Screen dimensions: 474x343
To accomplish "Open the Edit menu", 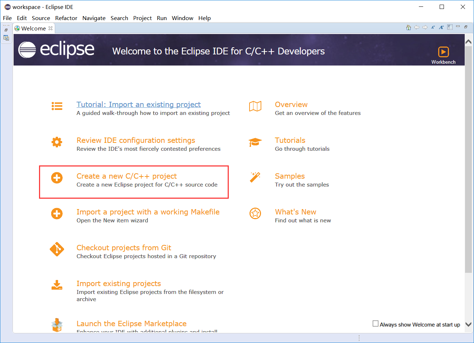I will click(22, 18).
